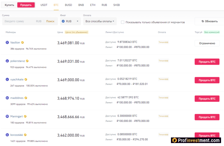This screenshot has height=146, width=224.
Task: Click Продать BTC for borzzz666's offer
Action: (207, 136)
